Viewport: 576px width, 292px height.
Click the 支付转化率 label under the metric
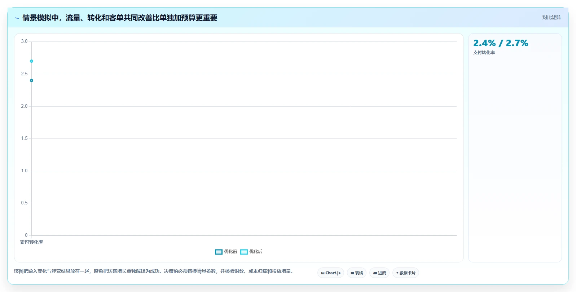pos(484,53)
